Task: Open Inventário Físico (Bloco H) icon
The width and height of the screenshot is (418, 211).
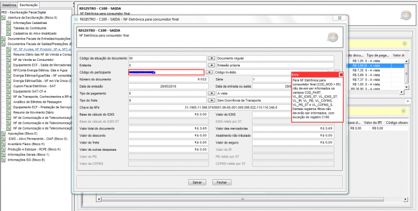Action: [x=3, y=144]
